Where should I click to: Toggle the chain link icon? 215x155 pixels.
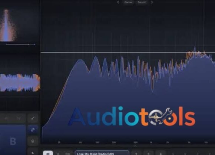click(33, 129)
